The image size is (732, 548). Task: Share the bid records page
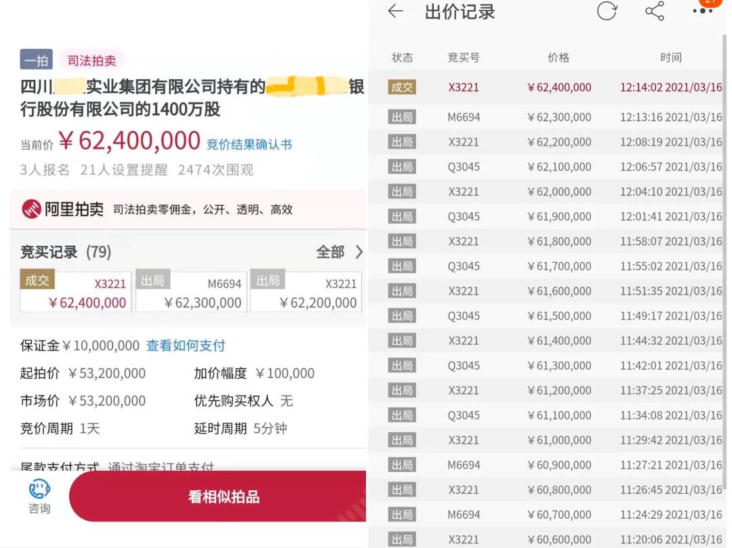(x=655, y=12)
